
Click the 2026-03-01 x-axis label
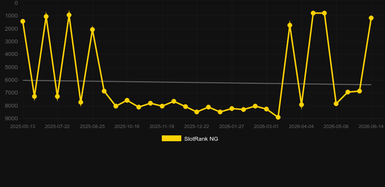coord(266,127)
